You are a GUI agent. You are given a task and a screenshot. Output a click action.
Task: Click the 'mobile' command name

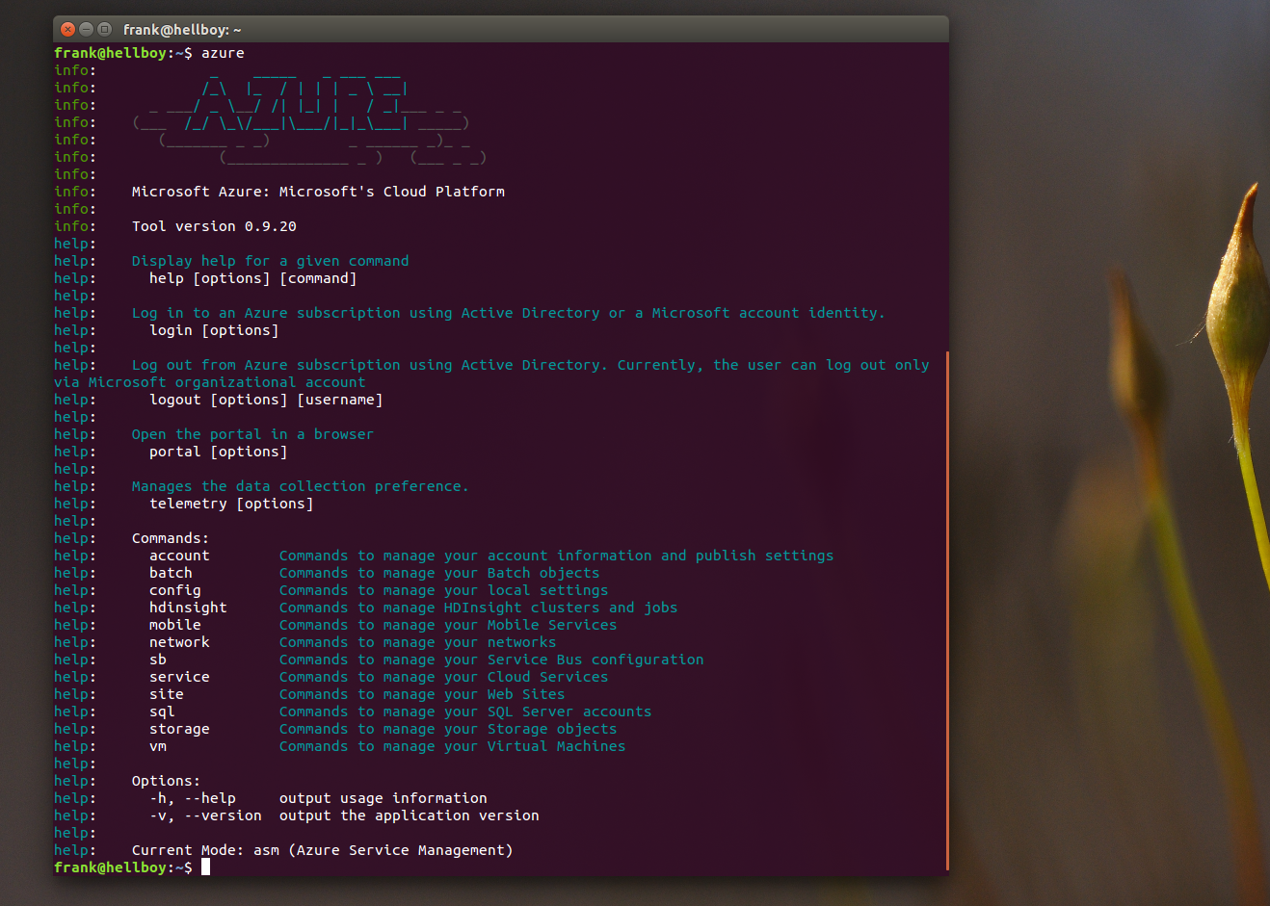click(x=175, y=625)
